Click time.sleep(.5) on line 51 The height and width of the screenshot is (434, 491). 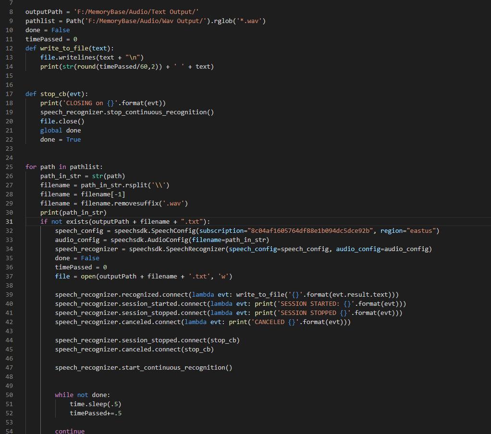coord(96,404)
